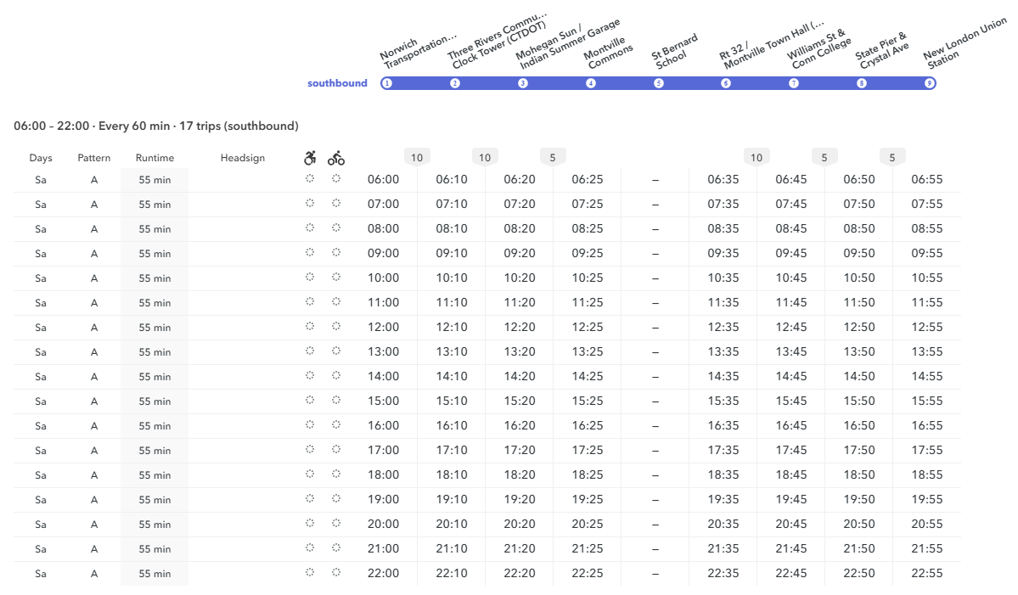Viewport: 1018px width, 595px height.
Task: Click wheelchair indicator in the 21:00 trip row
Action: (310, 547)
